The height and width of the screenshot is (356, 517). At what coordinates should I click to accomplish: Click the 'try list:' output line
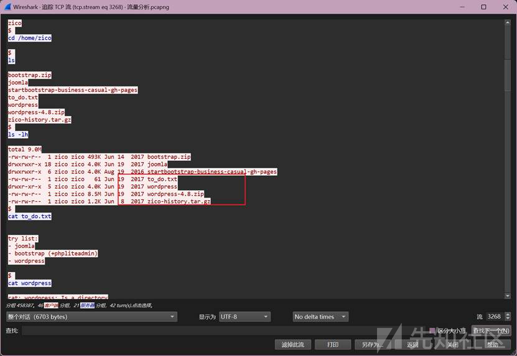coord(23,239)
